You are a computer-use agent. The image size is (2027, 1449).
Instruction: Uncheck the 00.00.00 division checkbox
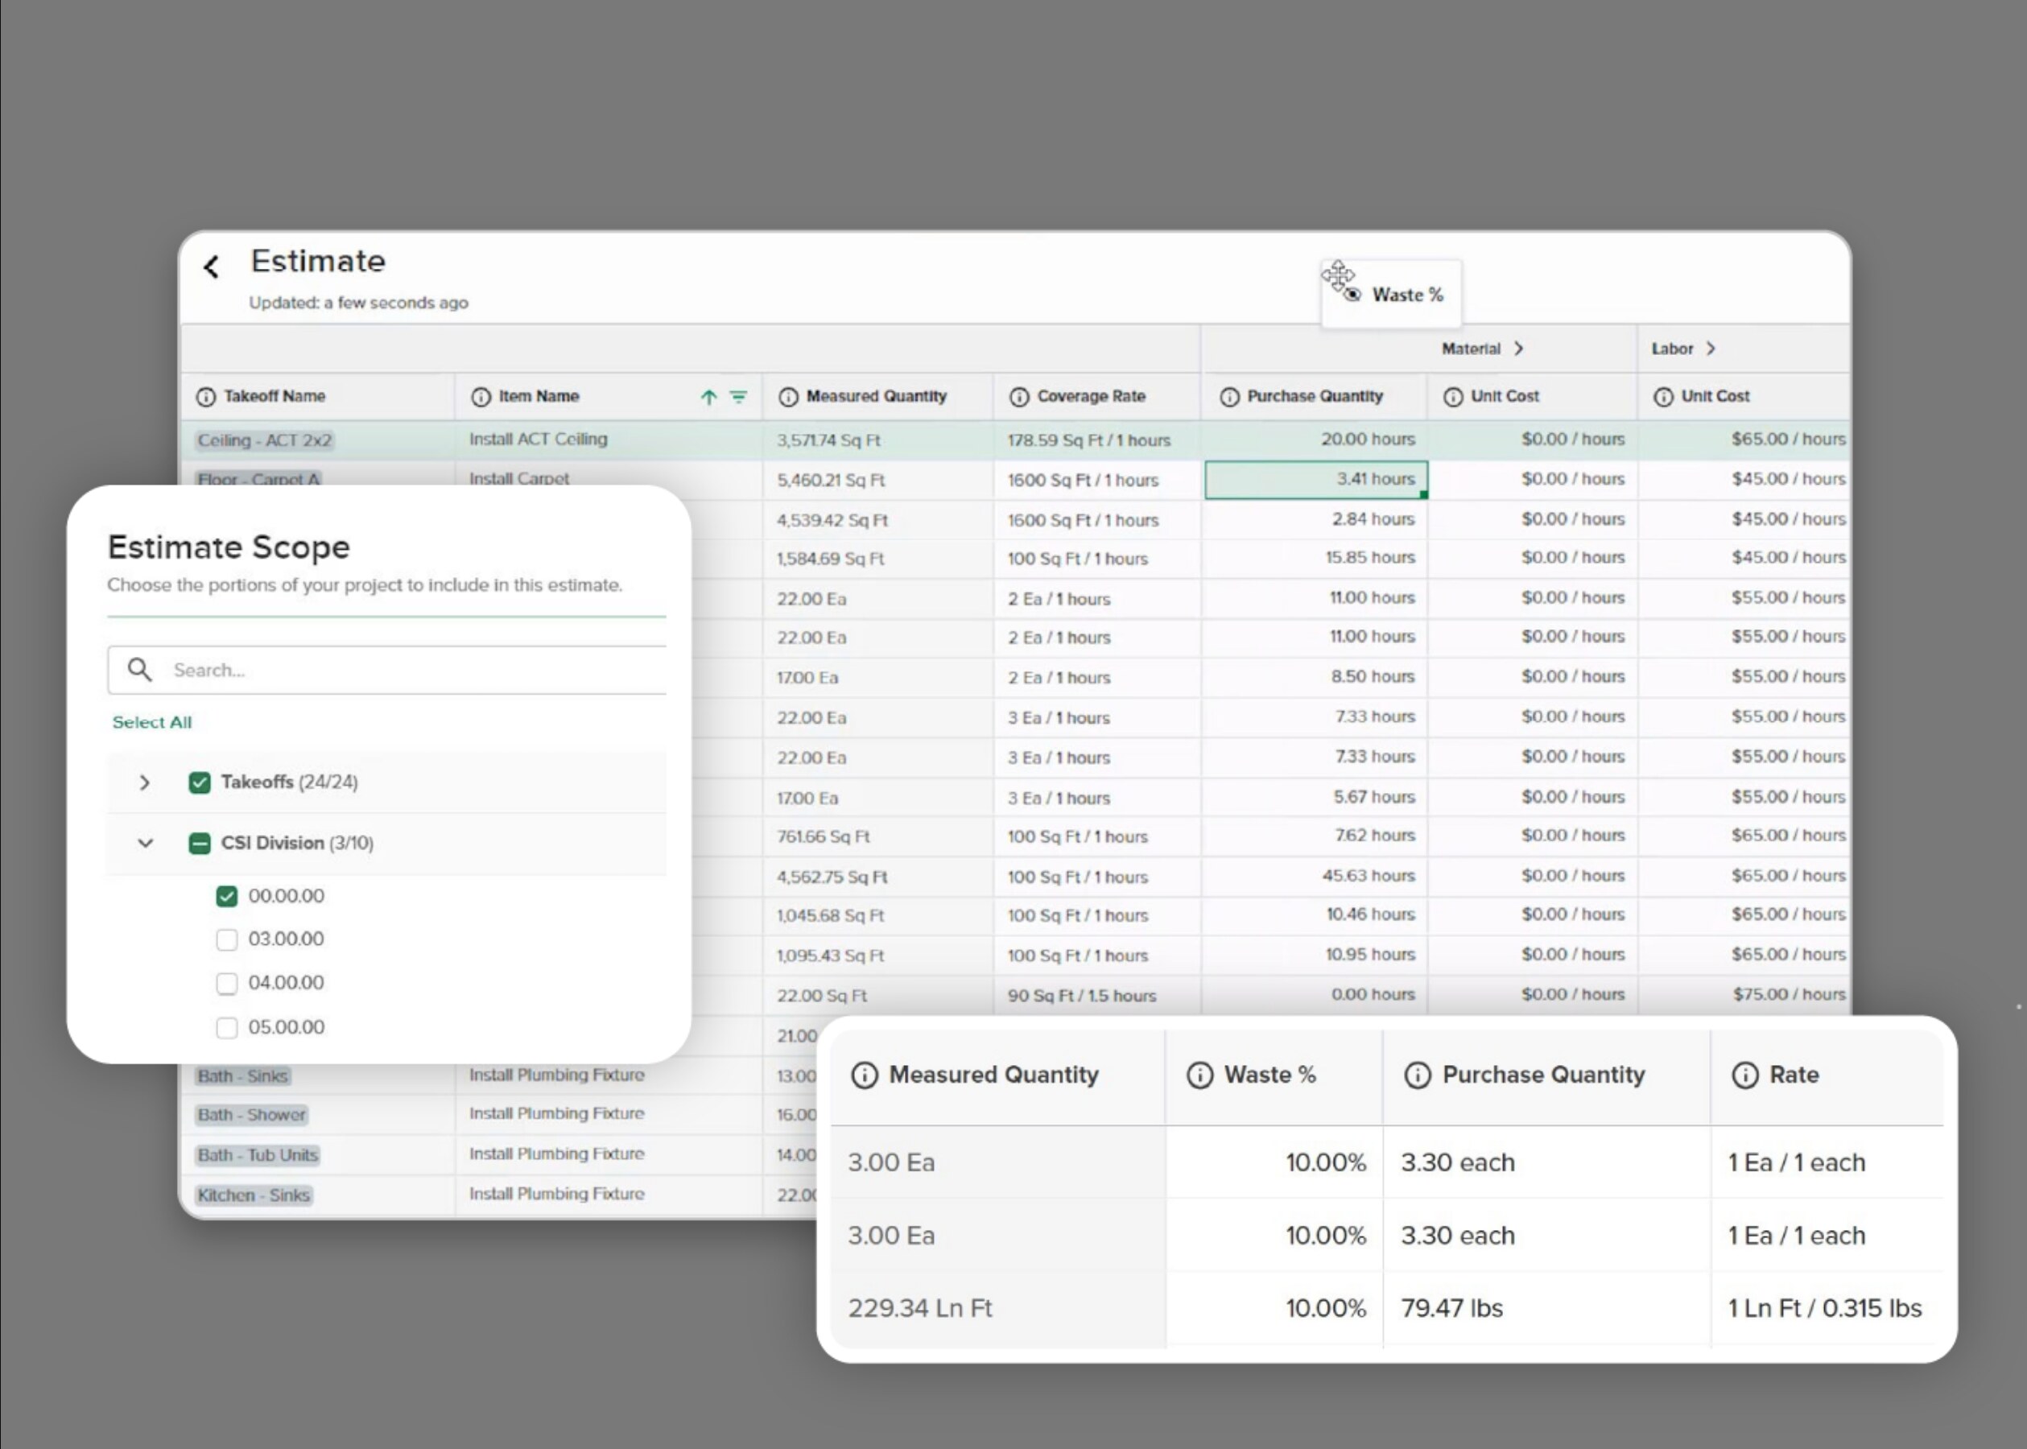[228, 896]
